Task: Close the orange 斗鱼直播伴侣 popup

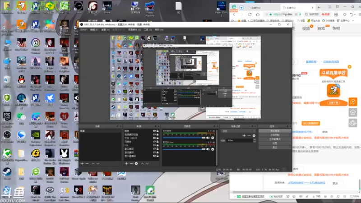Action: click(x=349, y=67)
